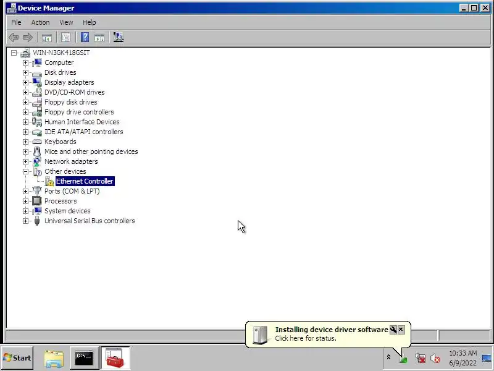Click 'Click here for status' balloon text
Viewport: 494px width, 371px height.
click(306, 338)
